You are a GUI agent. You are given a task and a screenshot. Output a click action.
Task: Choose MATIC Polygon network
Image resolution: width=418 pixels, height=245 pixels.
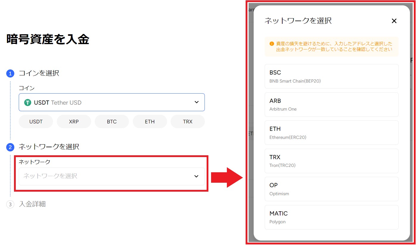click(x=331, y=217)
